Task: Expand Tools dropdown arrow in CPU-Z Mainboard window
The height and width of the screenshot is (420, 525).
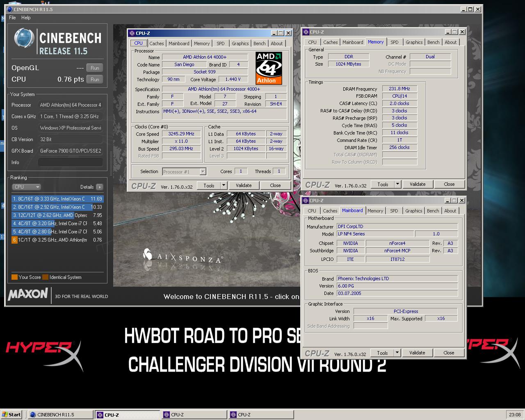Action: [x=397, y=353]
